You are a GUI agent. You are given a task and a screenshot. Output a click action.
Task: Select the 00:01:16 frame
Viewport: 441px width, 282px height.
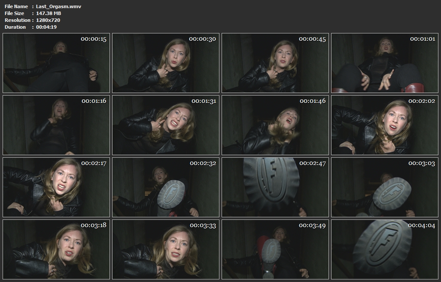click(56, 125)
